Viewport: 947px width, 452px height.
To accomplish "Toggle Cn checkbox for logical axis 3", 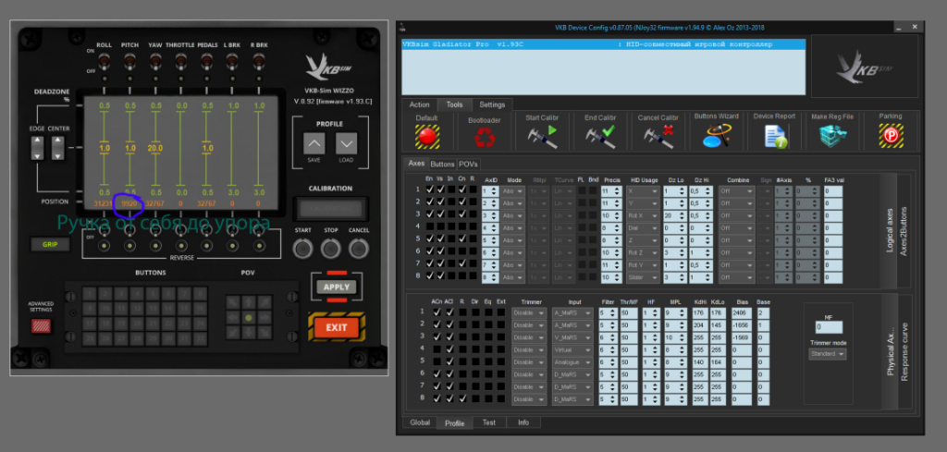I will (x=462, y=214).
